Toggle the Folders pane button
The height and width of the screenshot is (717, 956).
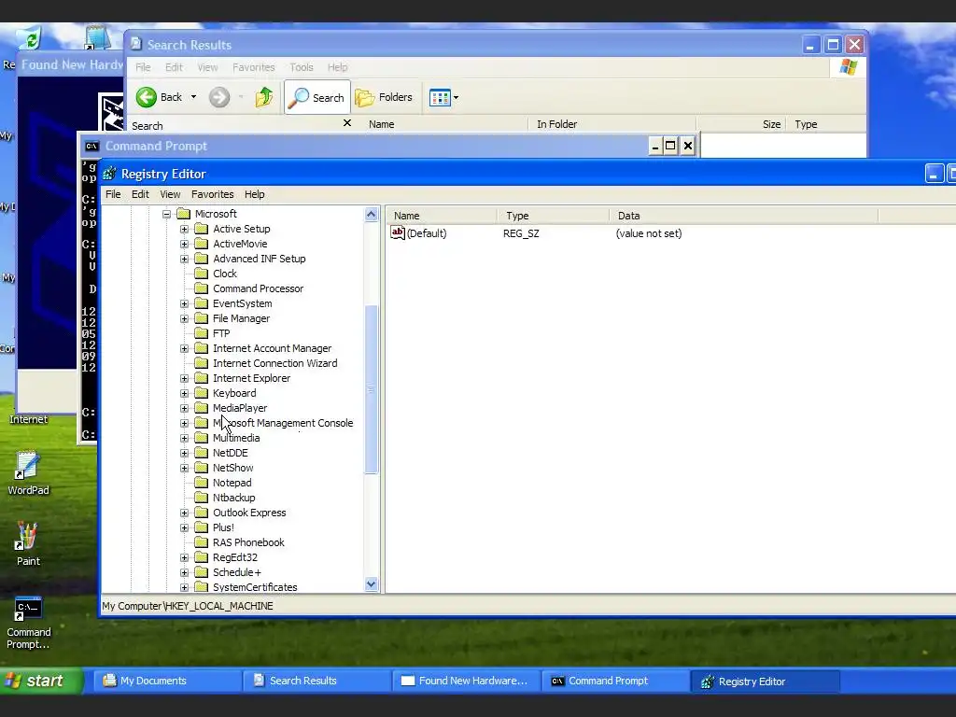click(384, 97)
